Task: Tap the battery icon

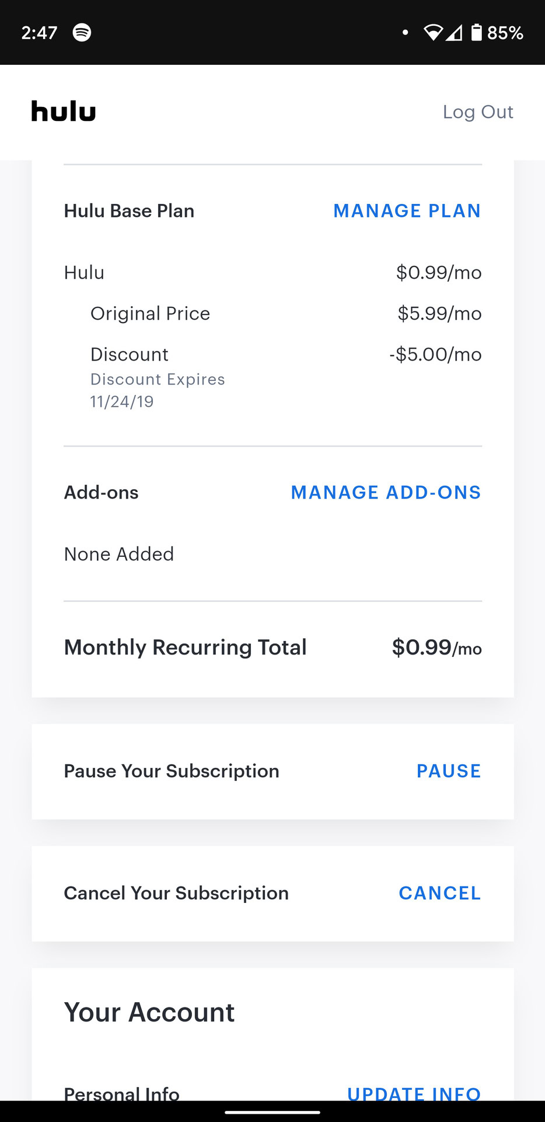Action: [x=477, y=32]
